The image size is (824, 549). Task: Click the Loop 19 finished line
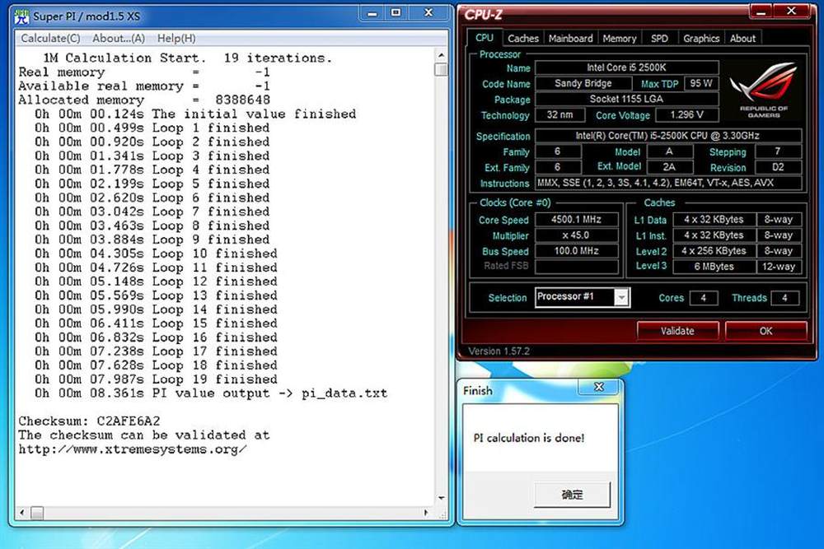coord(156,379)
